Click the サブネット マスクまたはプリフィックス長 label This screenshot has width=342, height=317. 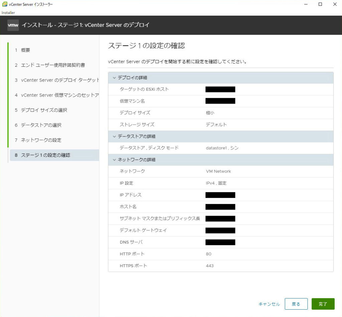160,219
